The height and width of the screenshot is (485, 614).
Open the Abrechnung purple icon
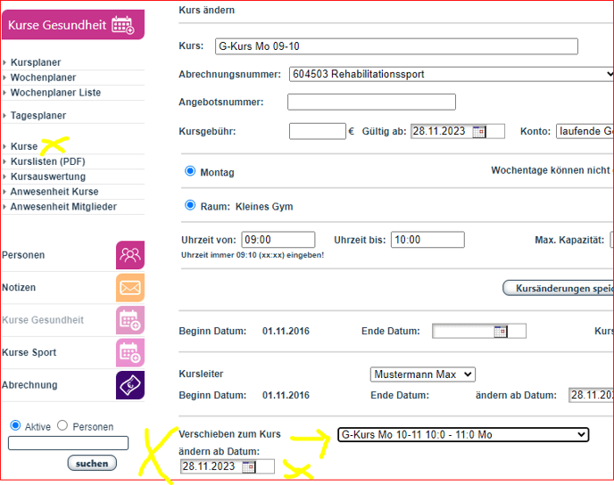pyautogui.click(x=130, y=385)
